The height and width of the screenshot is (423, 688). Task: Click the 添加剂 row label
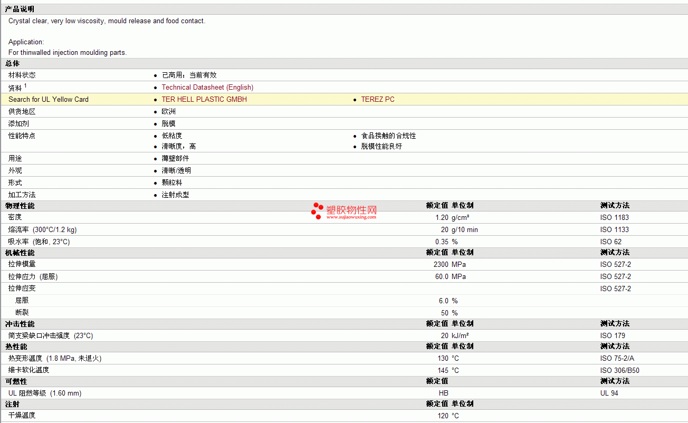[x=18, y=123]
